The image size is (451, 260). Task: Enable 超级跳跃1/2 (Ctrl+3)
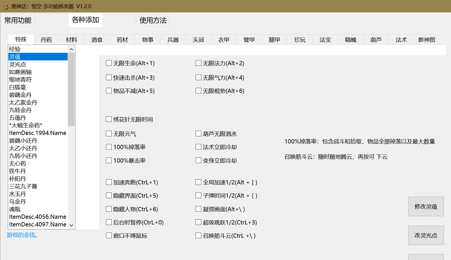[x=198, y=222]
